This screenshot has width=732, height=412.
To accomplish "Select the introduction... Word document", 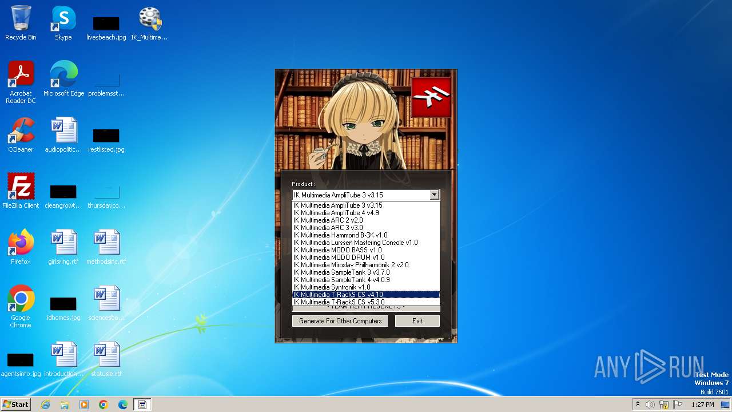I will (x=63, y=359).
